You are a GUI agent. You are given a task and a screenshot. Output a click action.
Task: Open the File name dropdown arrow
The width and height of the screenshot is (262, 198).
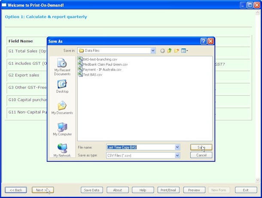point(177,147)
